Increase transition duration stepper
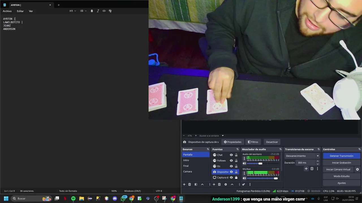 pyautogui.click(x=318, y=161)
